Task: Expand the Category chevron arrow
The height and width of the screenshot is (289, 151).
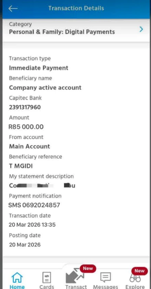Action: (x=141, y=29)
